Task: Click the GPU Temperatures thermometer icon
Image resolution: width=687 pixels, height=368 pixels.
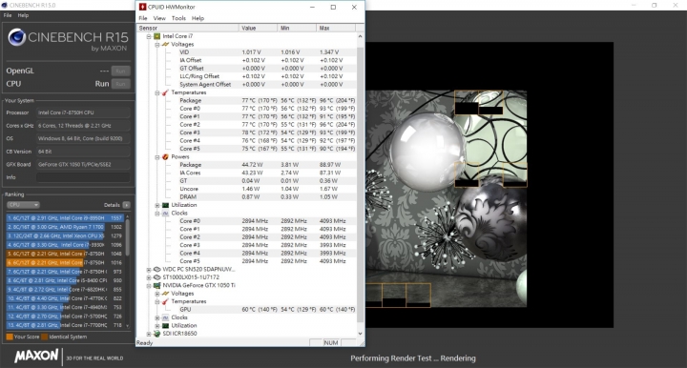Action: [165, 301]
